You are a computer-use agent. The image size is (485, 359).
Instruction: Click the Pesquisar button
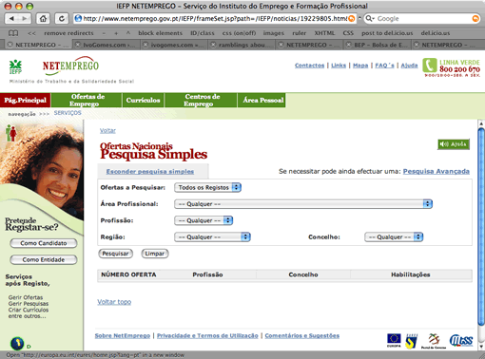115,254
